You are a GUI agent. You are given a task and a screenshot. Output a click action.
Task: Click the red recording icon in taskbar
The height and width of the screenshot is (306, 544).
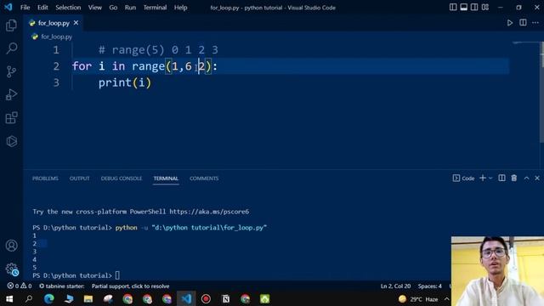point(206,298)
